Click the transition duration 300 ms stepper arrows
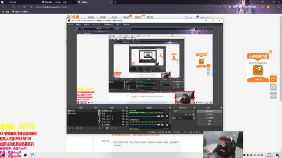The image size is (282, 158). click(x=194, y=118)
